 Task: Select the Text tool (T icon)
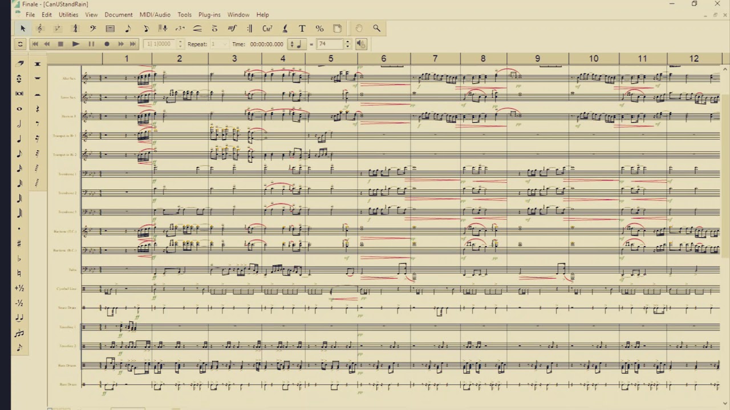pos(302,28)
